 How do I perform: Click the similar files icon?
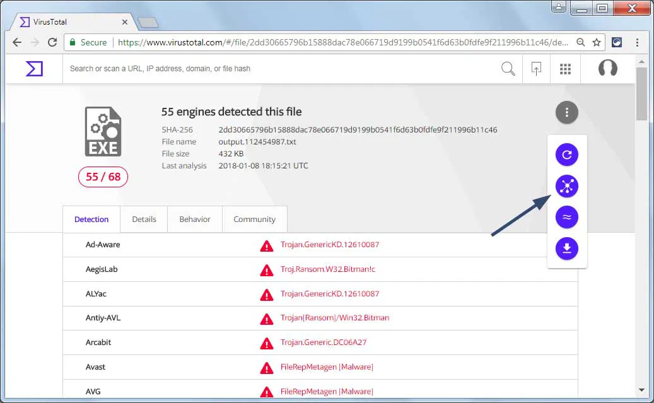(x=566, y=217)
